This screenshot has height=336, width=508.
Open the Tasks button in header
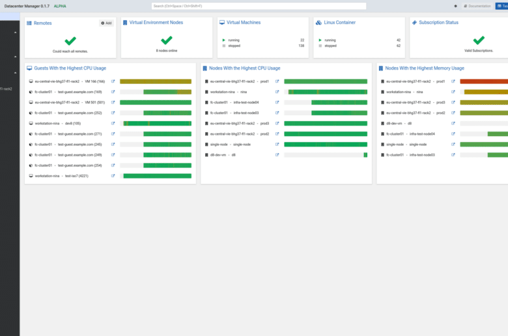[x=502, y=6]
